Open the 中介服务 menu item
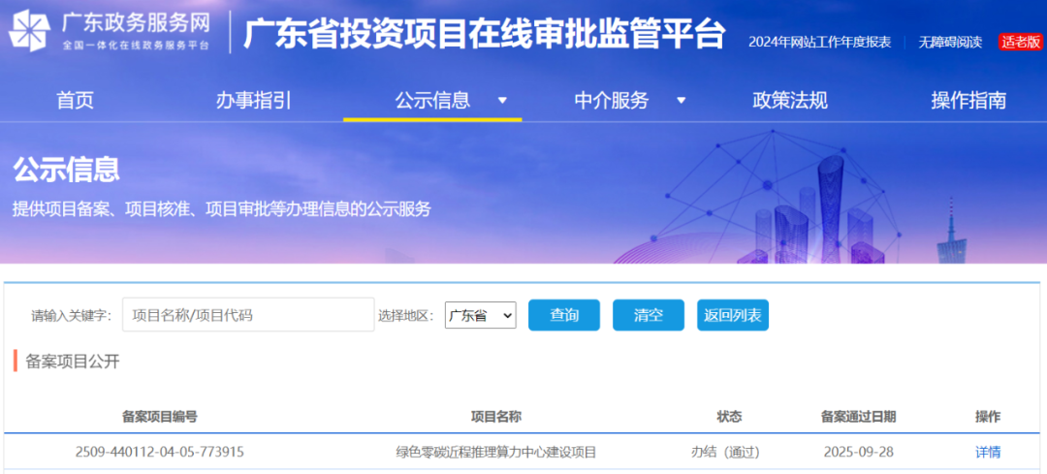This screenshot has height=474, width=1047. click(611, 101)
